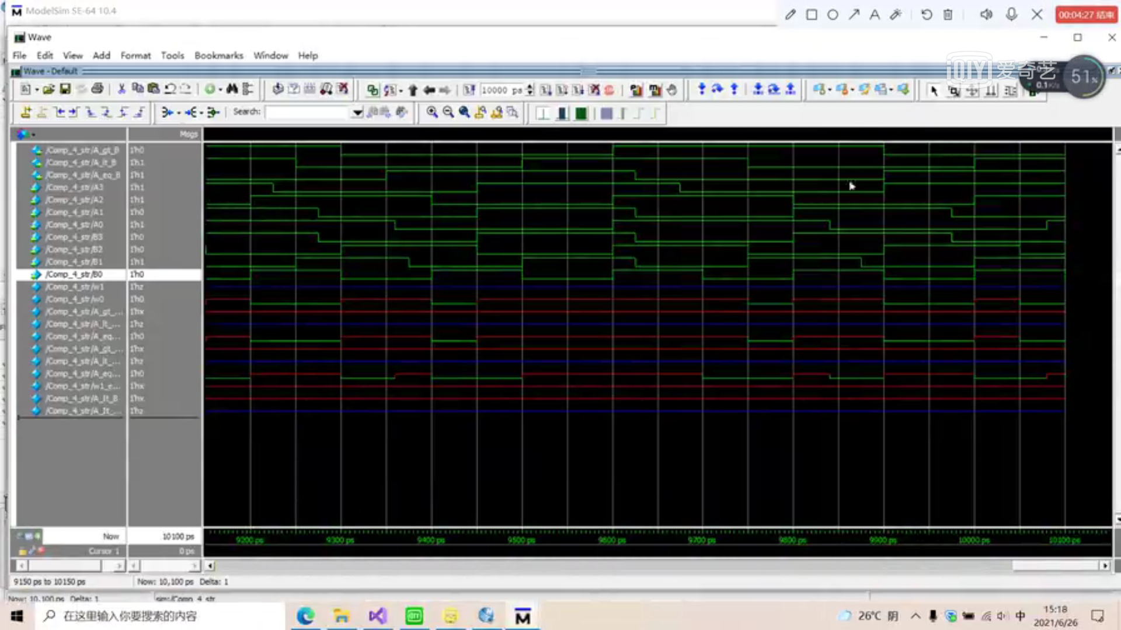Toggle the solid green wave-format button

[581, 113]
